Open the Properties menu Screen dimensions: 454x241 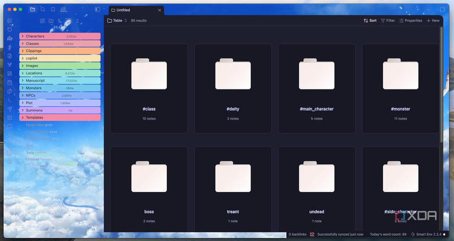click(411, 20)
